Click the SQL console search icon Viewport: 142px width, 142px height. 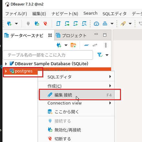click(84, 24)
